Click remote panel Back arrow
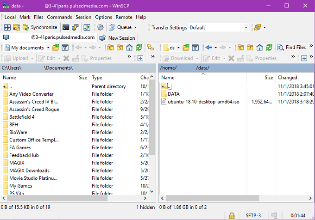 [209, 48]
